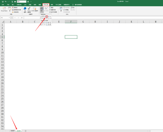Click View Code (查看代码)
This screenshot has width=163, height=132.
pos(52,10)
